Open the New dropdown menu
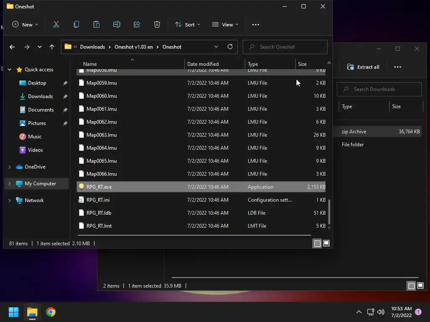Image resolution: width=430 pixels, height=322 pixels. coord(25,24)
